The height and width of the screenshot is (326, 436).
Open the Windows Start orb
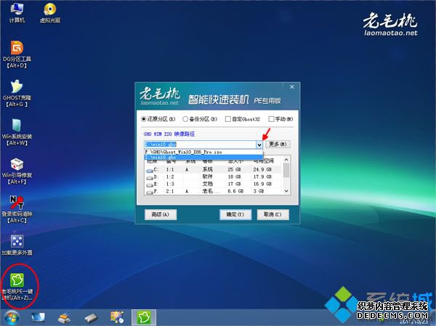(x=12, y=318)
